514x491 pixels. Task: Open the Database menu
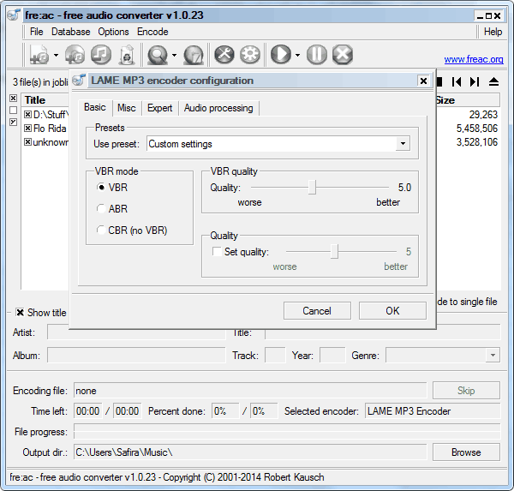click(71, 32)
